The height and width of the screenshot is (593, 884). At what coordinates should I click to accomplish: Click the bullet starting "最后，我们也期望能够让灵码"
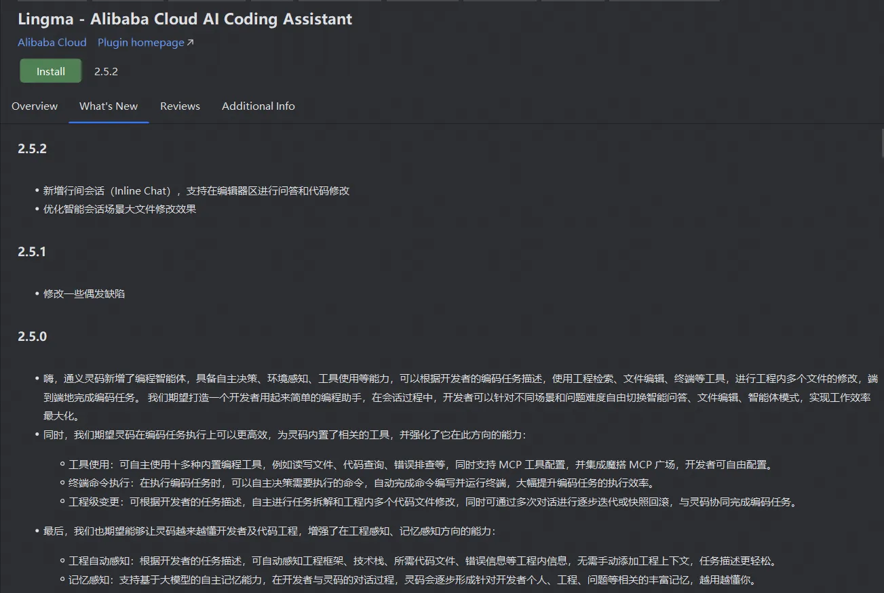click(270, 531)
